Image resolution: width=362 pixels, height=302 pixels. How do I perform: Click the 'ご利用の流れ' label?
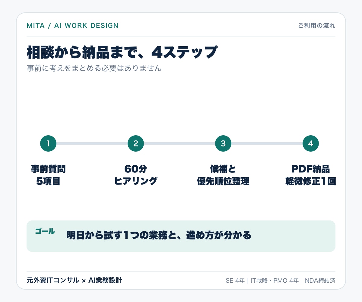317,26
